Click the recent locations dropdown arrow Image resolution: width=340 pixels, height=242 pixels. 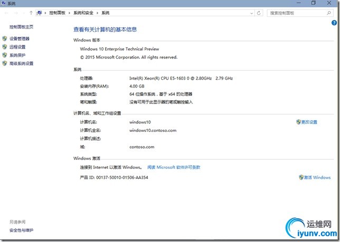pos(24,13)
